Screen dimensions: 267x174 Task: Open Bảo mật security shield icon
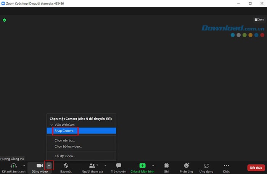tap(66, 166)
